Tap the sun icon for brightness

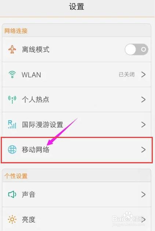(x=12, y=220)
